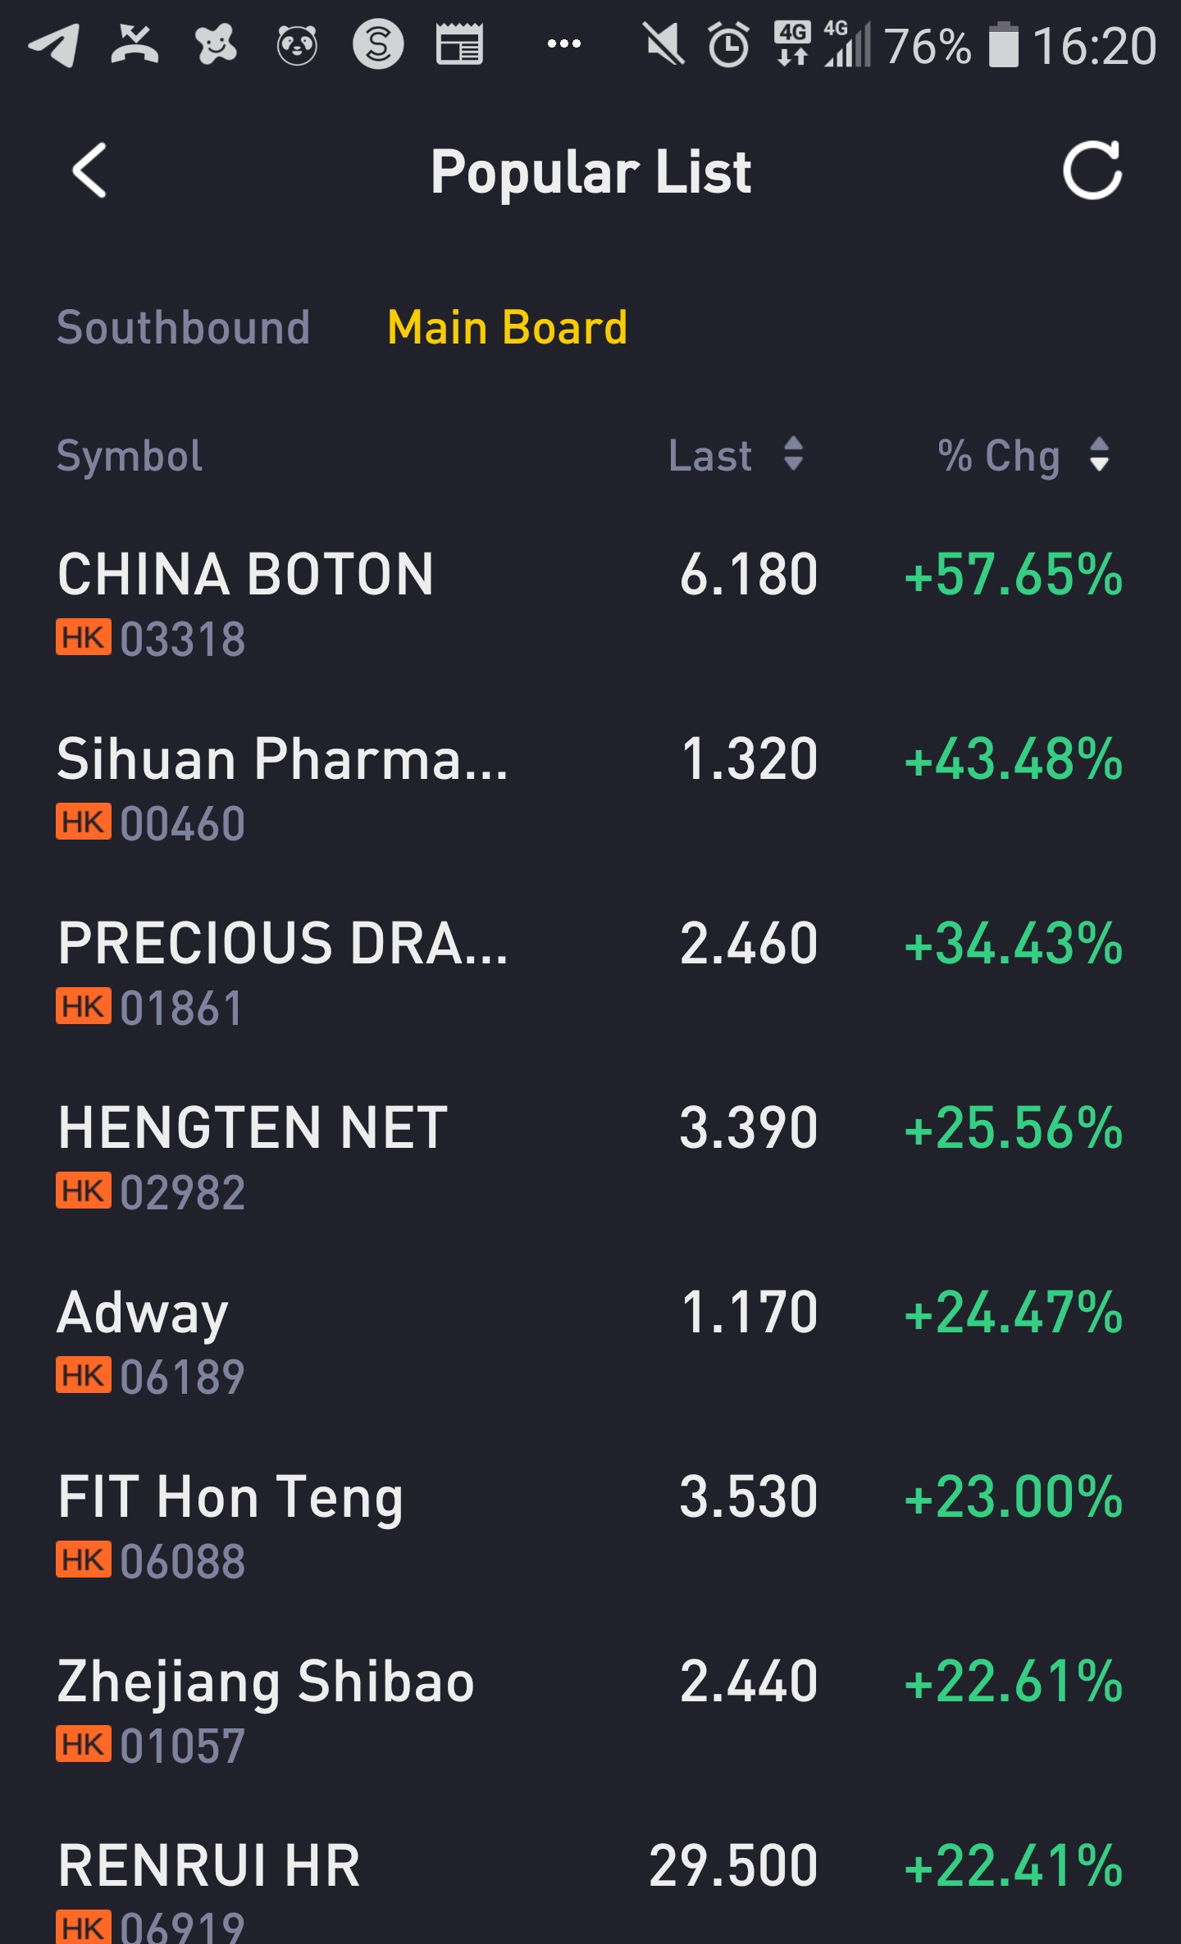Tap the circled S notification icon
This screenshot has width=1181, height=1944.
378,44
